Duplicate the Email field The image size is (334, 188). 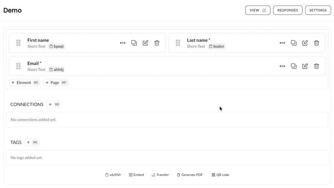[x=294, y=66]
